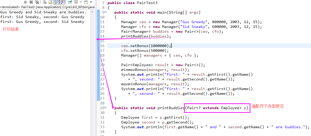The width and height of the screenshot is (311, 136).
Task: Place cursor in 'ceo.setBonus(1000000);' line
Action: (146, 46)
